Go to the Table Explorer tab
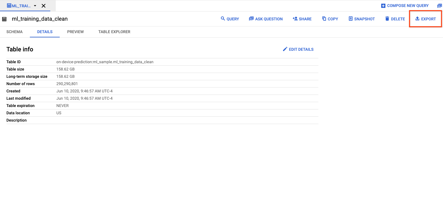The height and width of the screenshot is (214, 443). click(x=114, y=32)
